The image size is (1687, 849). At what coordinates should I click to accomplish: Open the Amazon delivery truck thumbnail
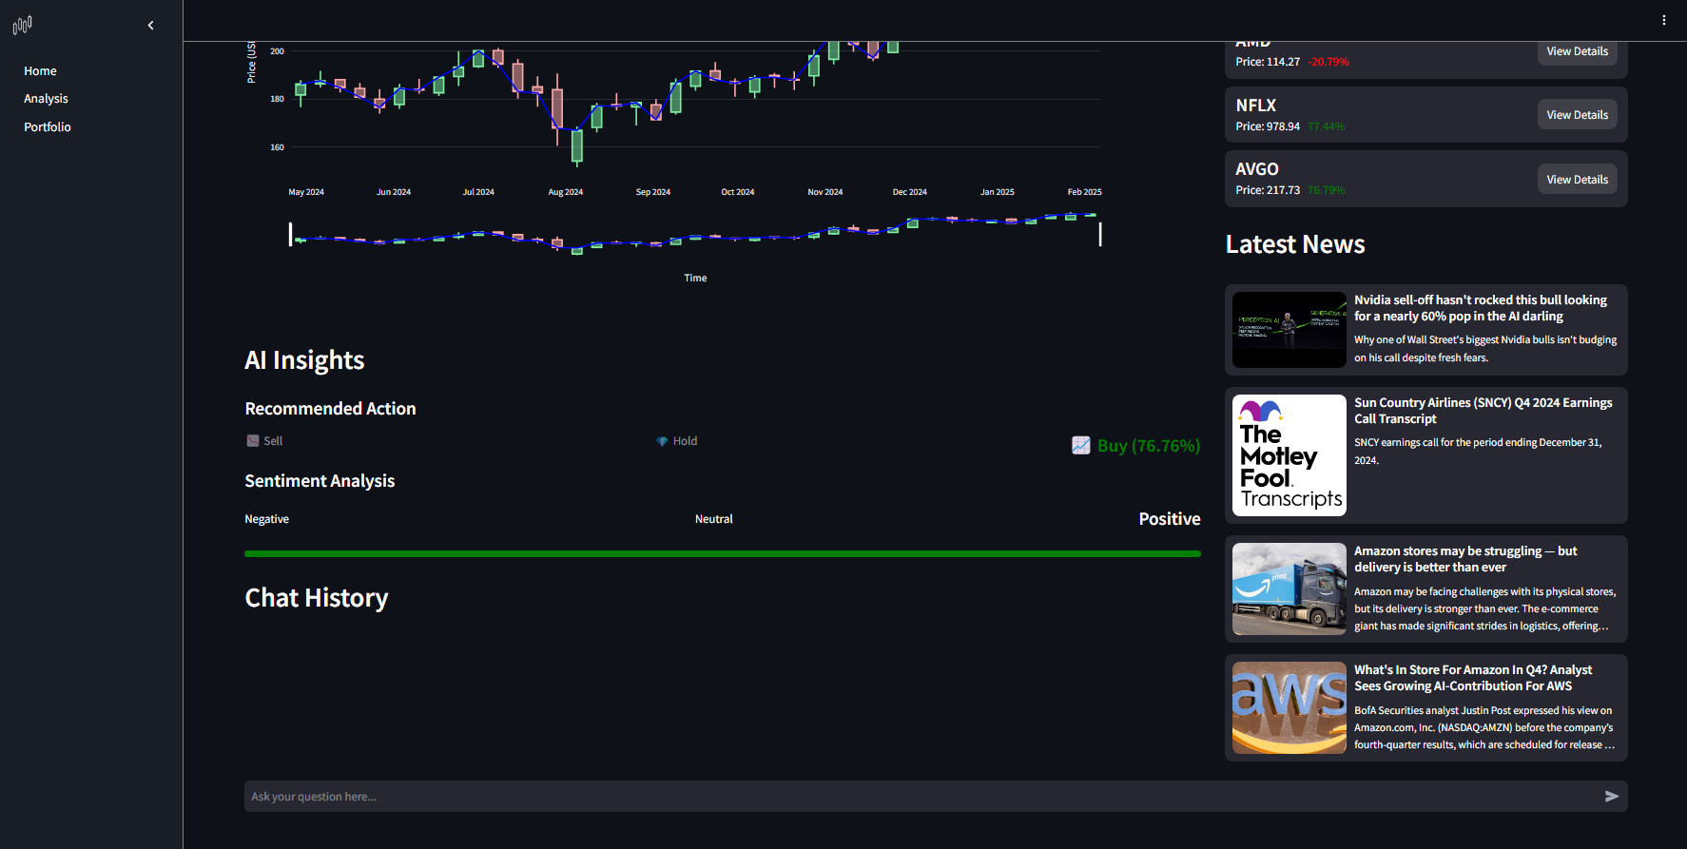click(1289, 589)
